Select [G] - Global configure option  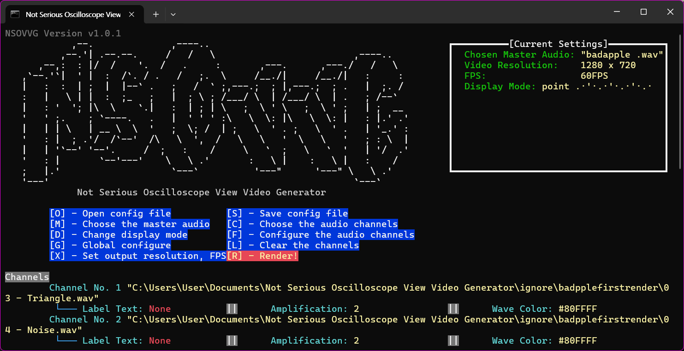[110, 246]
